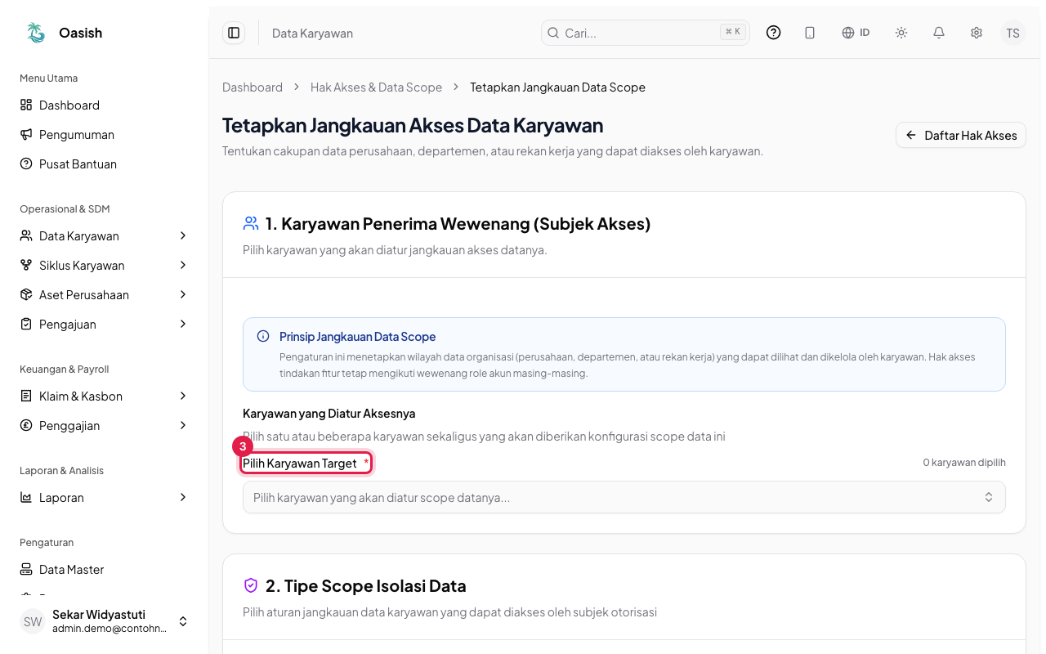The image size is (1046, 654).
Task: Expand the Pengajuan chevron
Action: pyautogui.click(x=183, y=324)
